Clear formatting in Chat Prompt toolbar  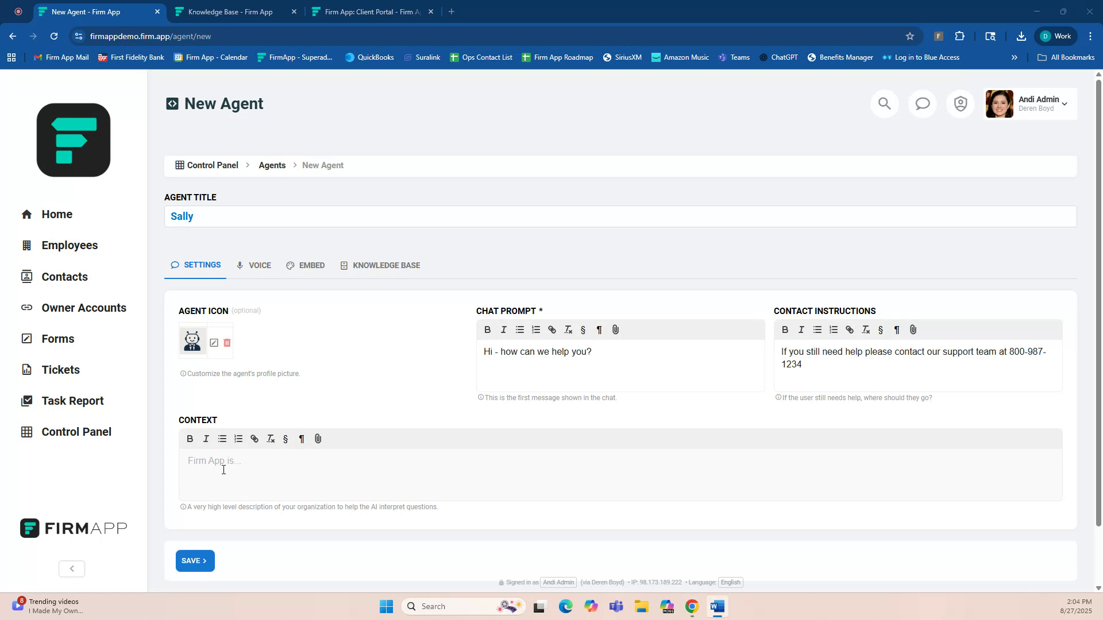pos(568,330)
